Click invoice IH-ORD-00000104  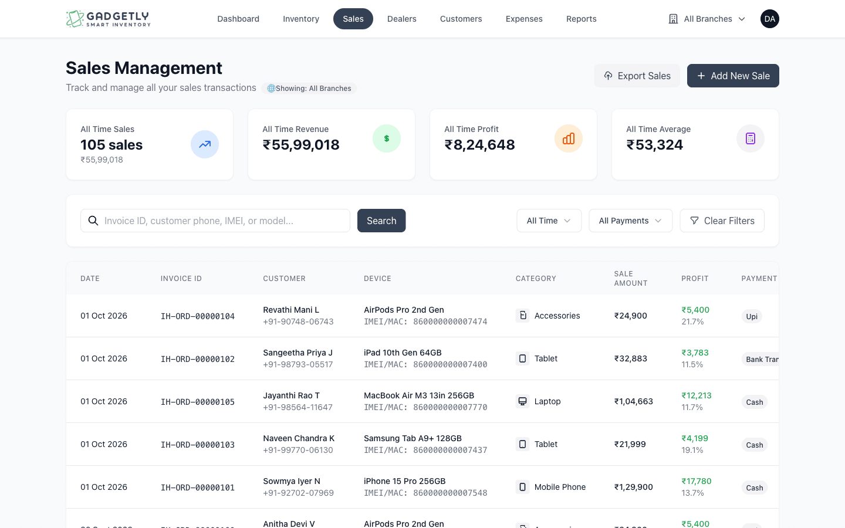[198, 316]
